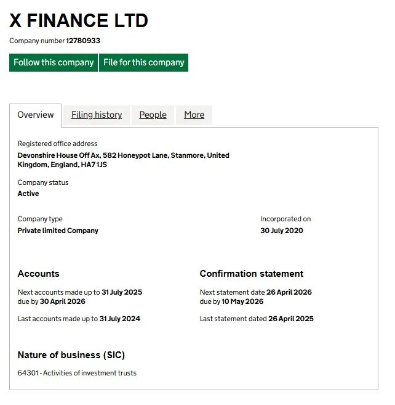
Task: Click the last statement date 26 April 2025
Action: pos(290,319)
